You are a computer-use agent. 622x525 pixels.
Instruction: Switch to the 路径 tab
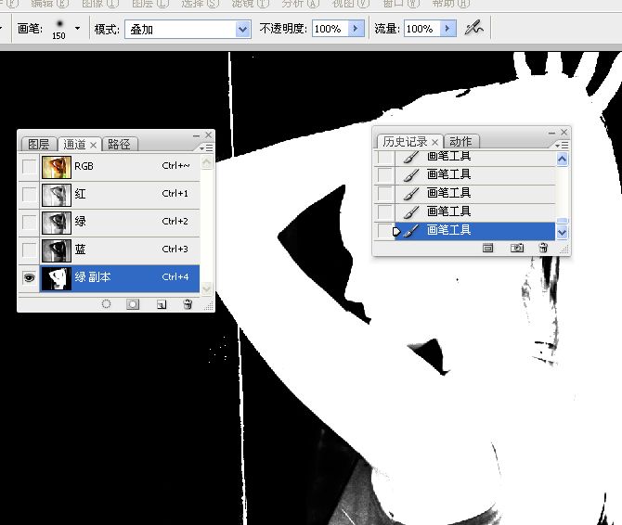[119, 144]
